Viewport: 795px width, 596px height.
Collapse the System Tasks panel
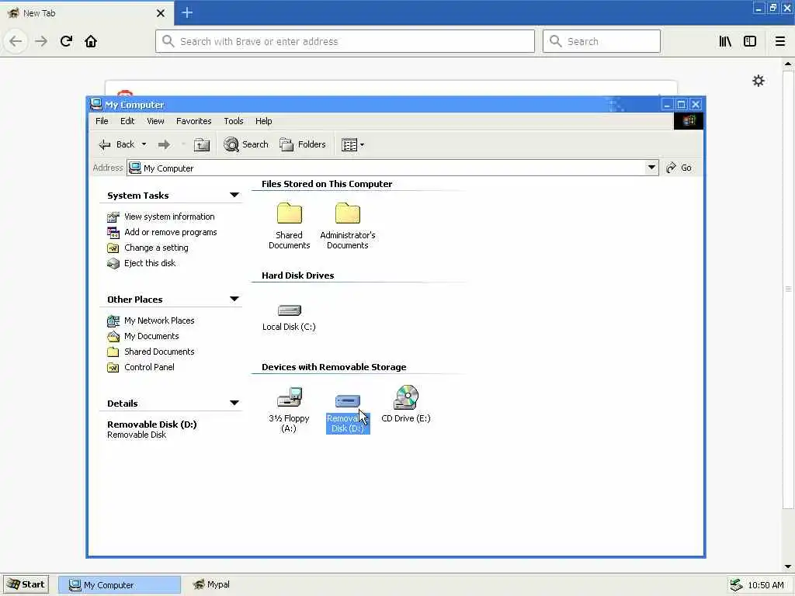234,195
